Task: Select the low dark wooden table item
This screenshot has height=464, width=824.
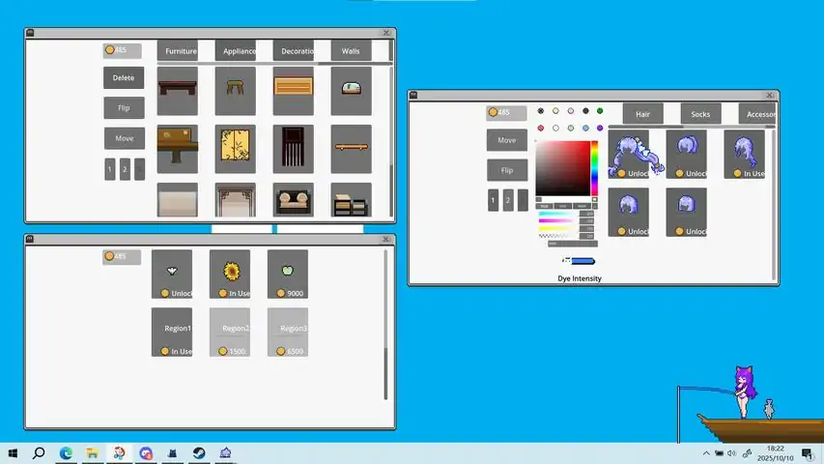Action: pyautogui.click(x=177, y=90)
